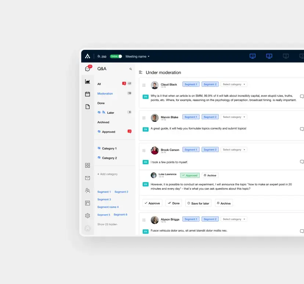Click the app logo in top bar
Image resolution: width=304 pixels, height=284 pixels.
[x=87, y=56]
